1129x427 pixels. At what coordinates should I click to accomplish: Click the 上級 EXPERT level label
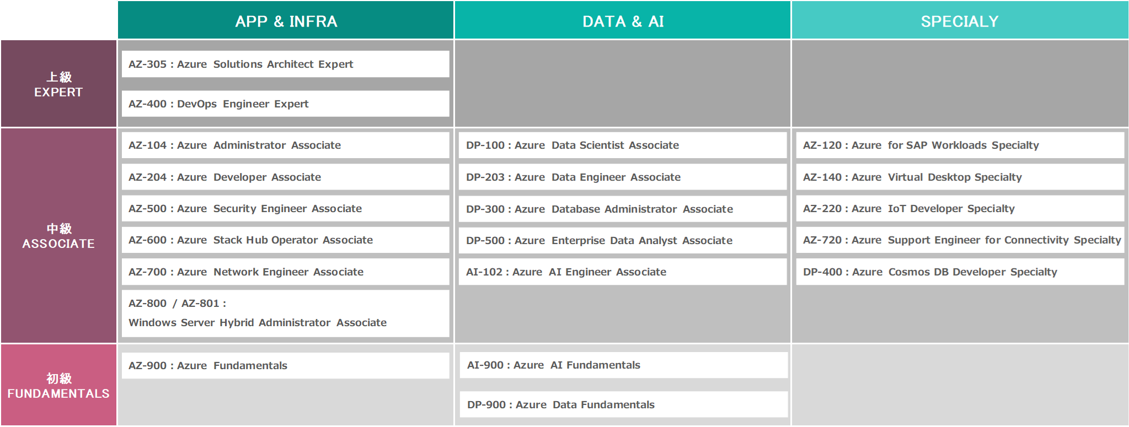click(x=58, y=84)
